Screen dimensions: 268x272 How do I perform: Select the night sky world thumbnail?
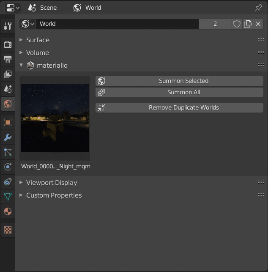pyautogui.click(x=55, y=118)
